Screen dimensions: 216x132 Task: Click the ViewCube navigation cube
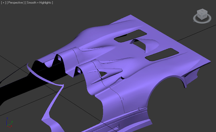(x=202, y=14)
